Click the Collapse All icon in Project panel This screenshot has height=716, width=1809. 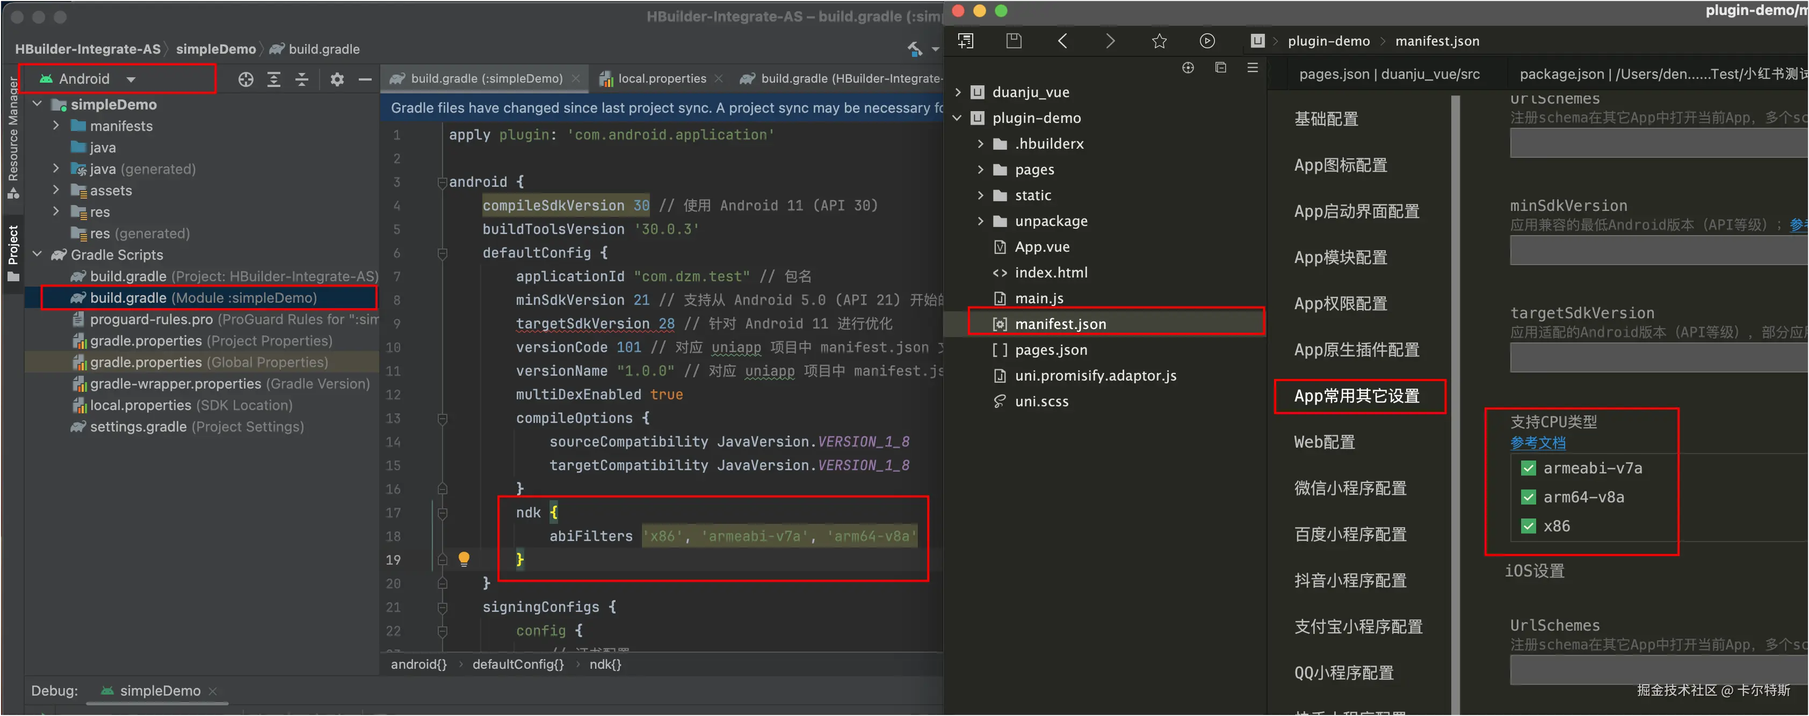pyautogui.click(x=302, y=79)
